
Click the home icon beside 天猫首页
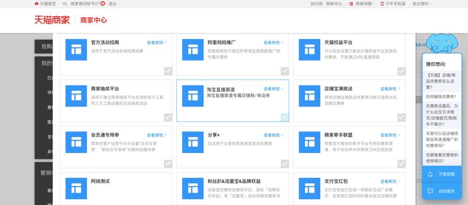pyautogui.click(x=36, y=4)
